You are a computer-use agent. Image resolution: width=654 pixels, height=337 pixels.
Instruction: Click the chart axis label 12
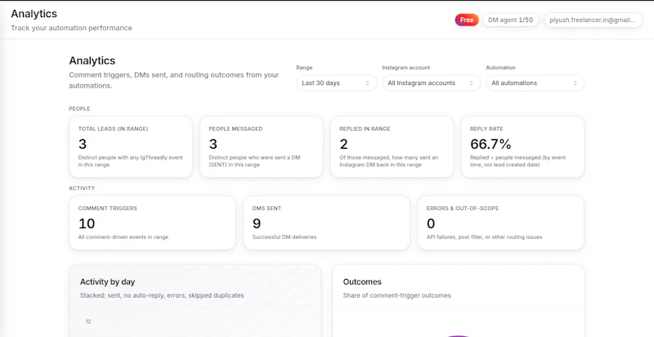pos(88,321)
